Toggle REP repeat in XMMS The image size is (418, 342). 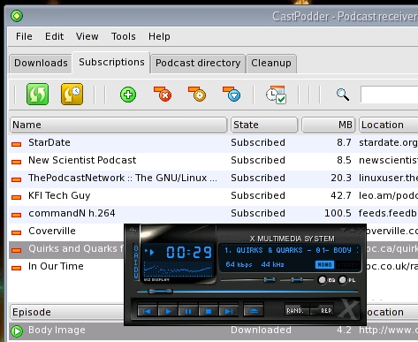pos(323,310)
